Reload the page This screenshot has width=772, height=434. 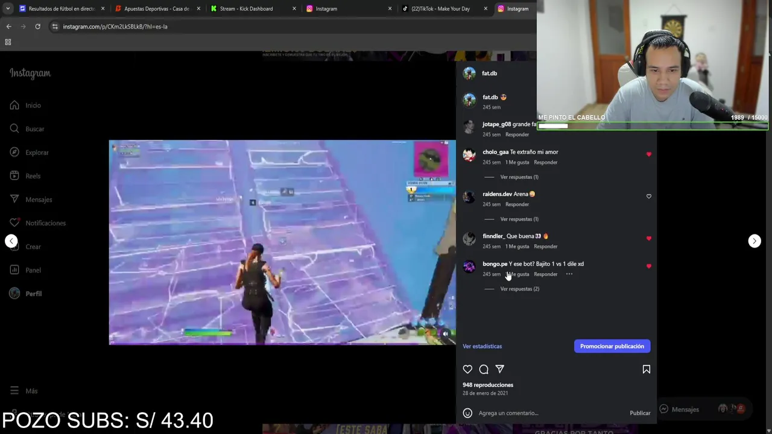click(37, 27)
